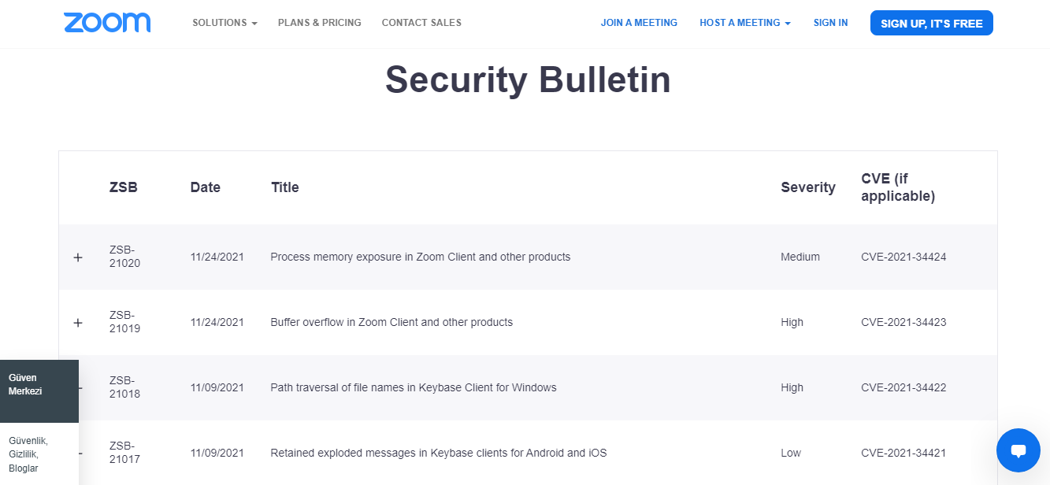Click Retained exploded messages title
This screenshot has width=1050, height=485.
[x=439, y=453]
